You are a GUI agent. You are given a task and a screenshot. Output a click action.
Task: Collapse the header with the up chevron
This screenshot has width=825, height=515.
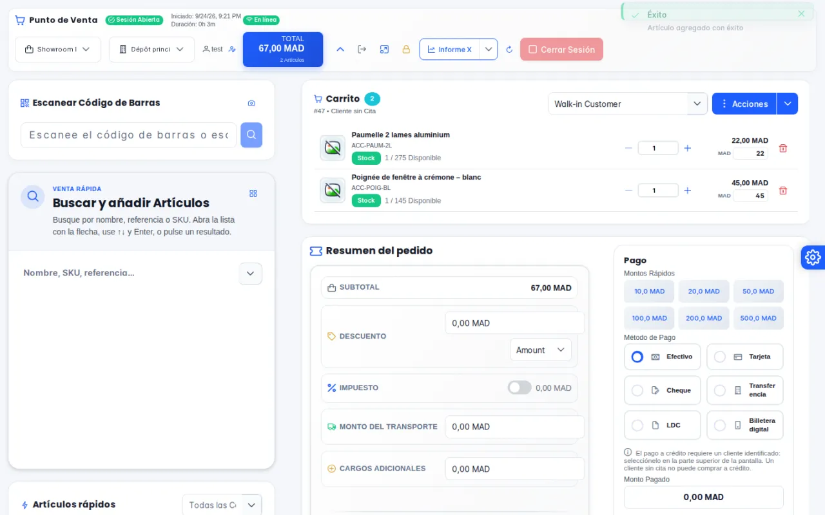(340, 50)
